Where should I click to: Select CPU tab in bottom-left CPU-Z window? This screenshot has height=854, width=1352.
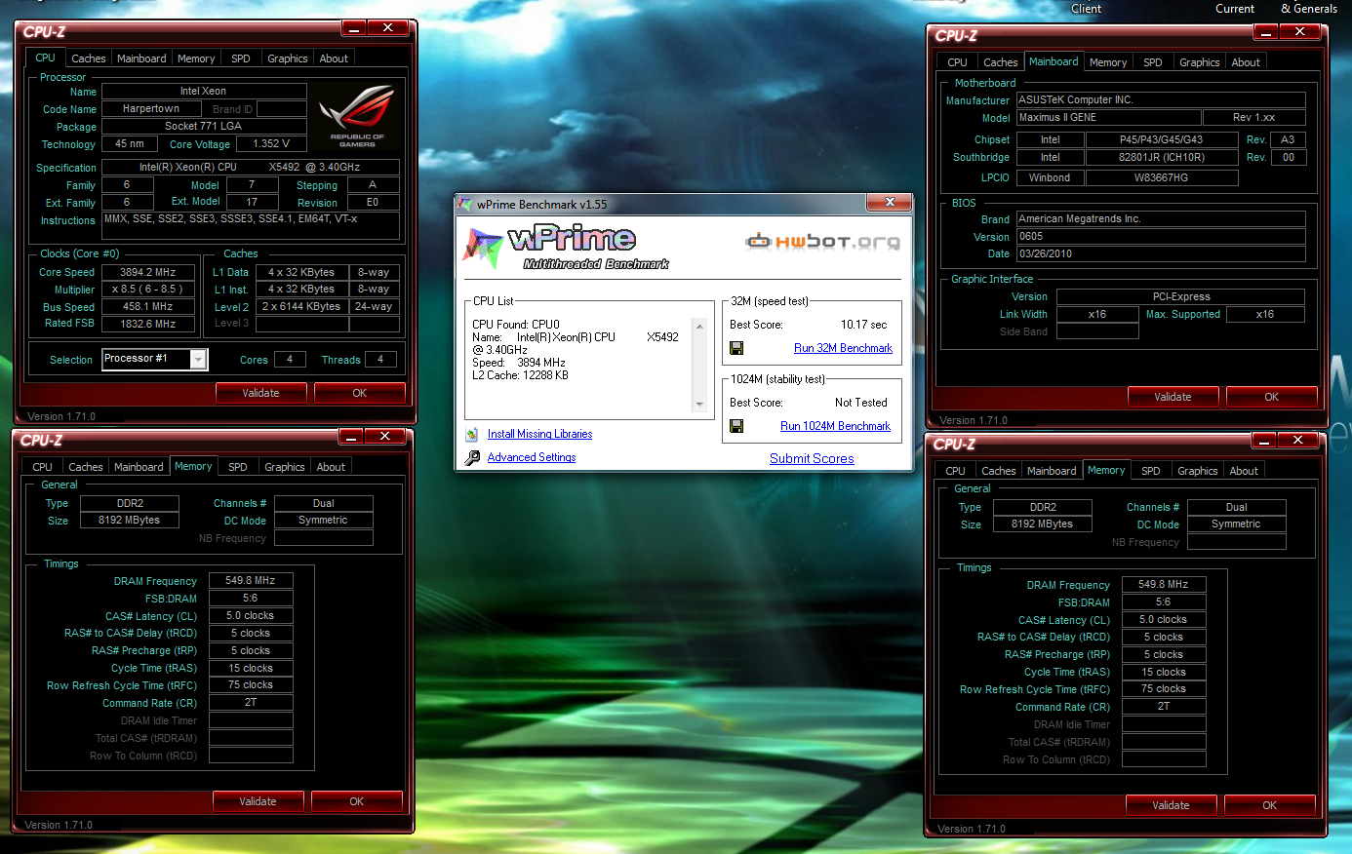tap(43, 467)
